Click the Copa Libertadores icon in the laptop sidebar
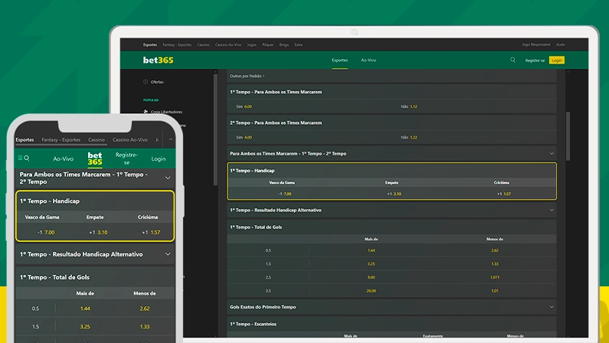The image size is (609, 343). (146, 112)
